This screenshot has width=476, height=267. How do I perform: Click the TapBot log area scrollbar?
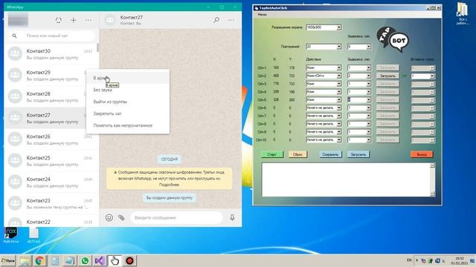(x=433, y=179)
